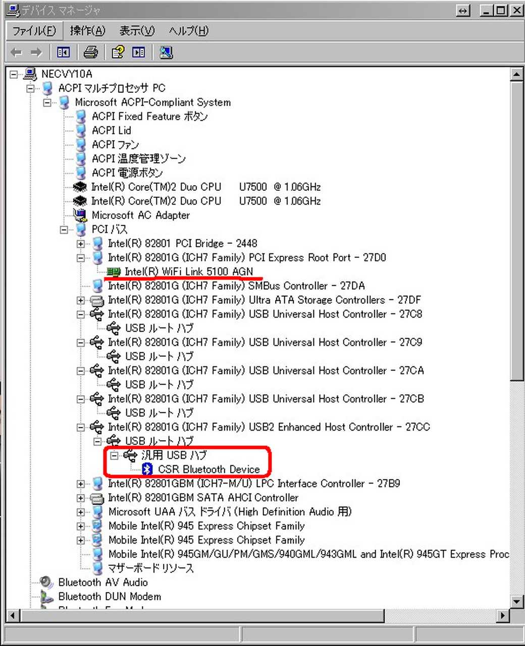Collapse the NECVY10A root node
The image size is (525, 646).
tap(14, 74)
